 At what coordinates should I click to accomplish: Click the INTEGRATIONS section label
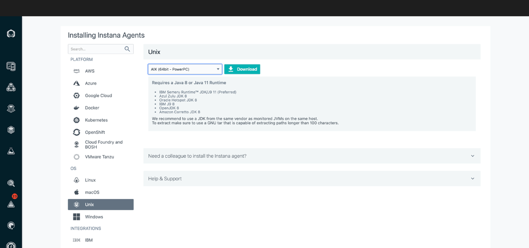click(x=86, y=228)
